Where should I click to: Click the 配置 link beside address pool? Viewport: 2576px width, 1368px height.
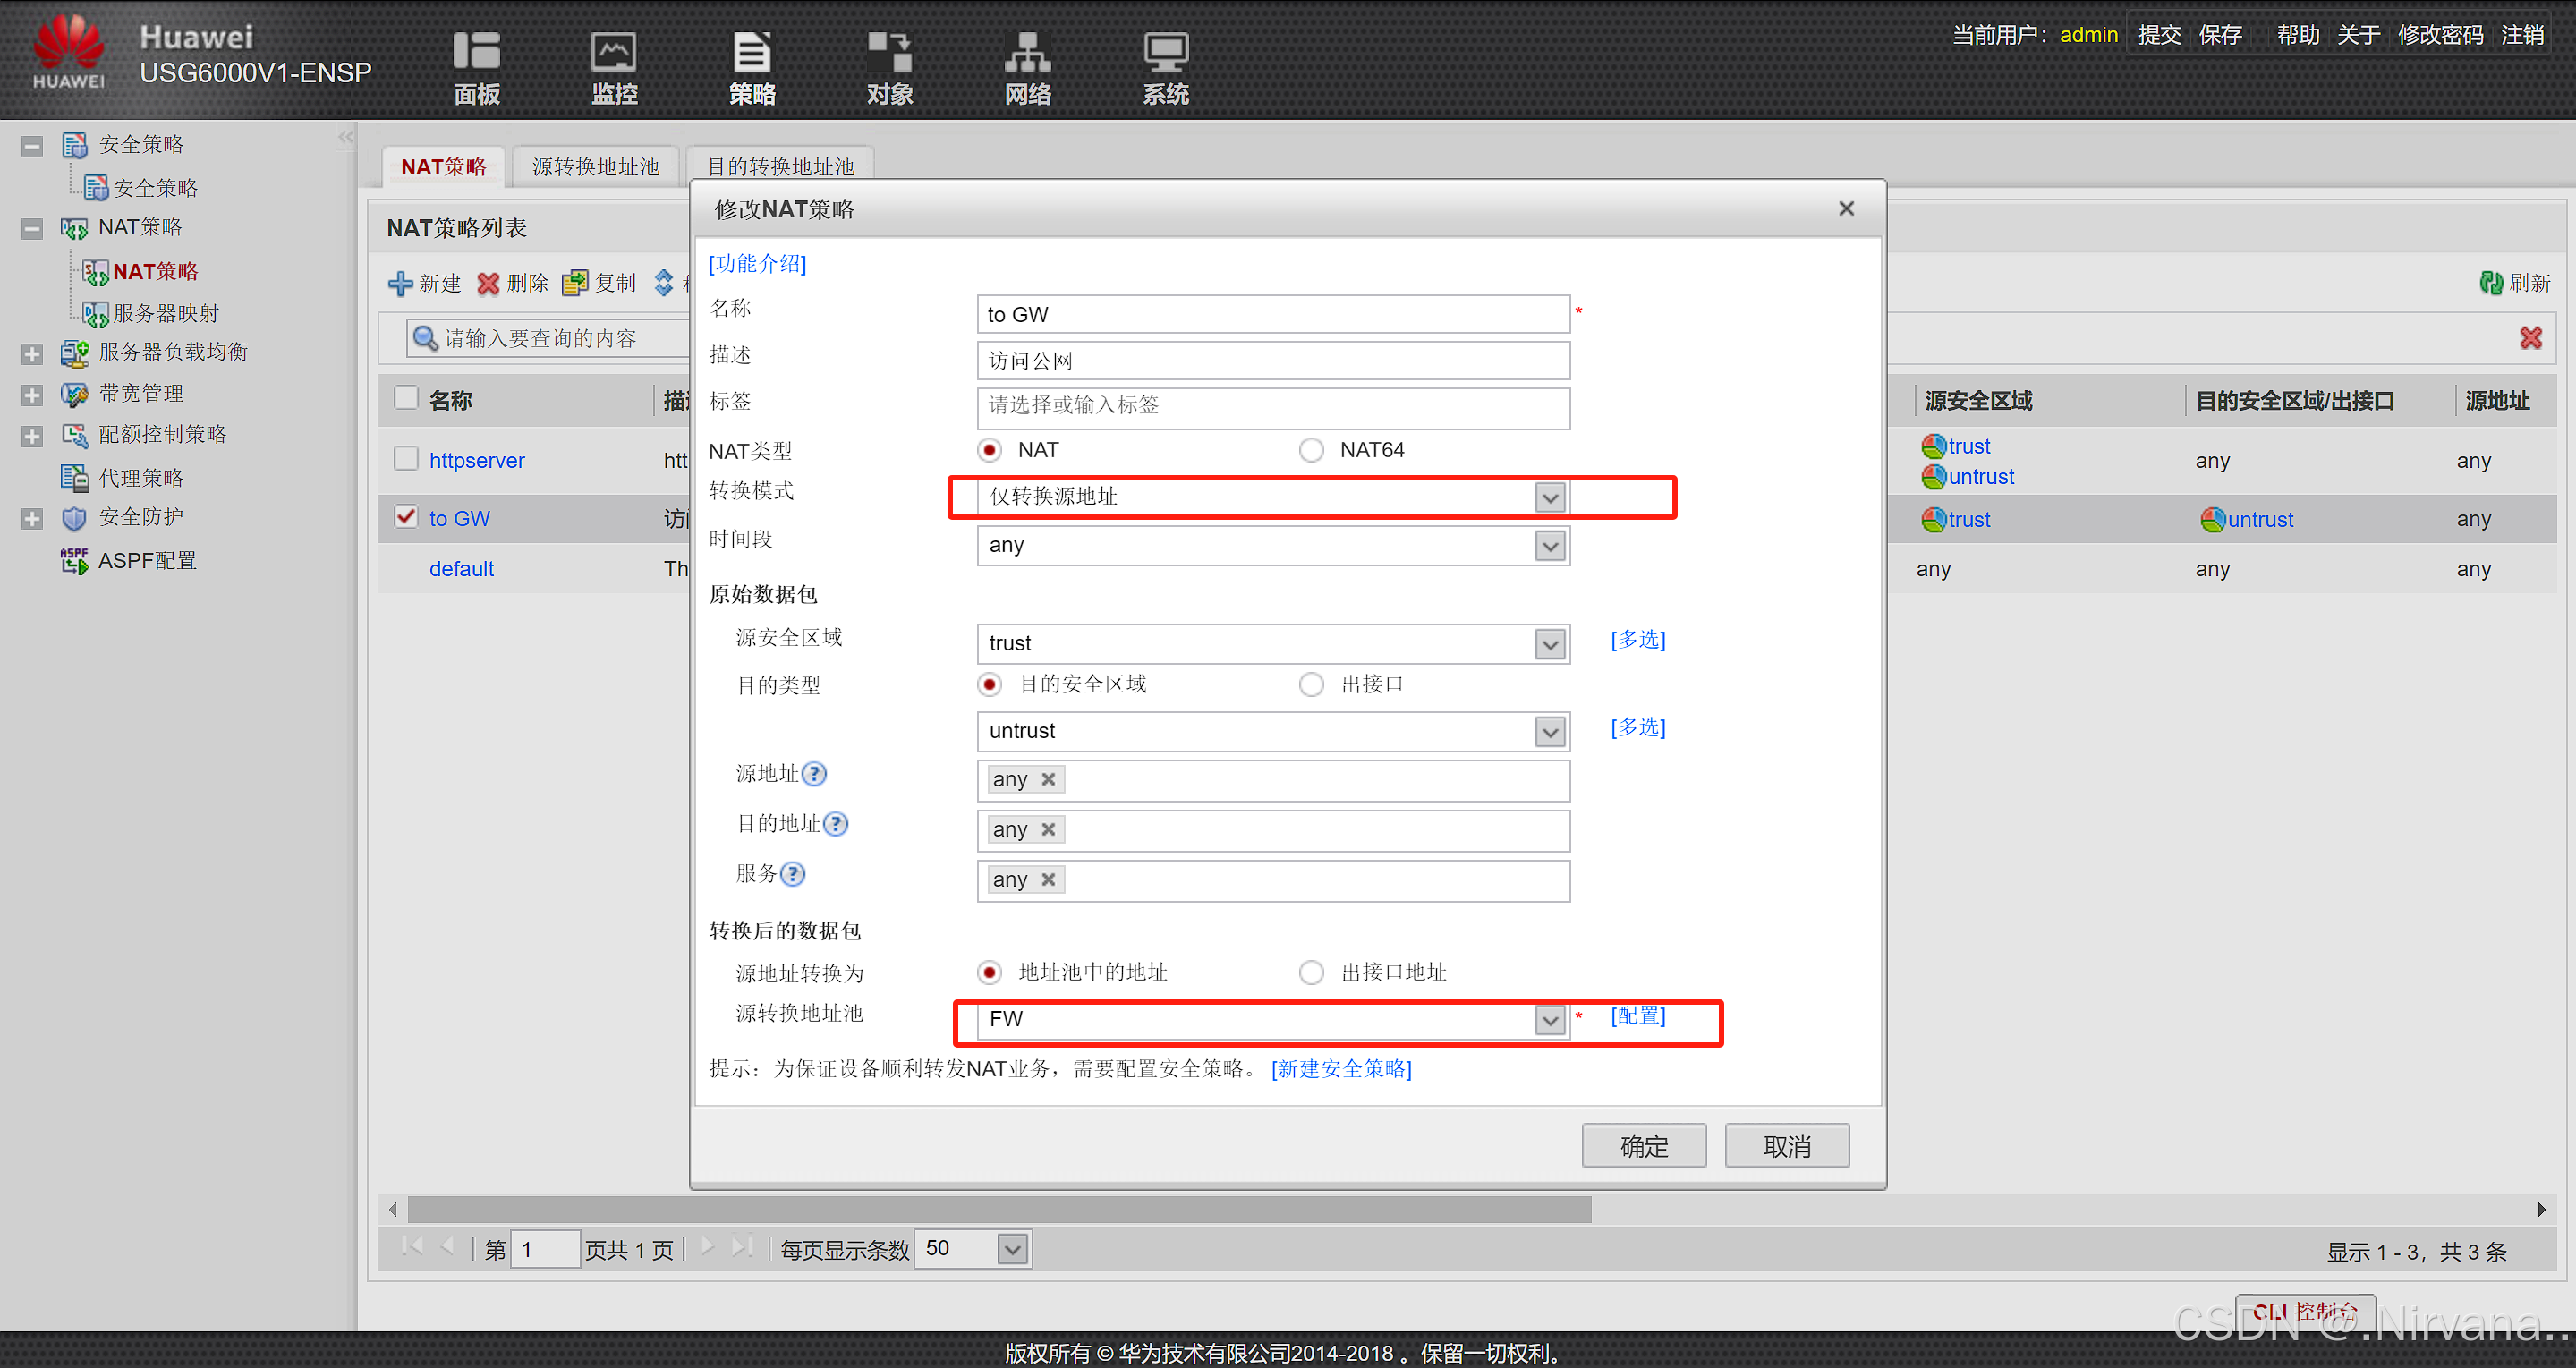(1637, 1016)
